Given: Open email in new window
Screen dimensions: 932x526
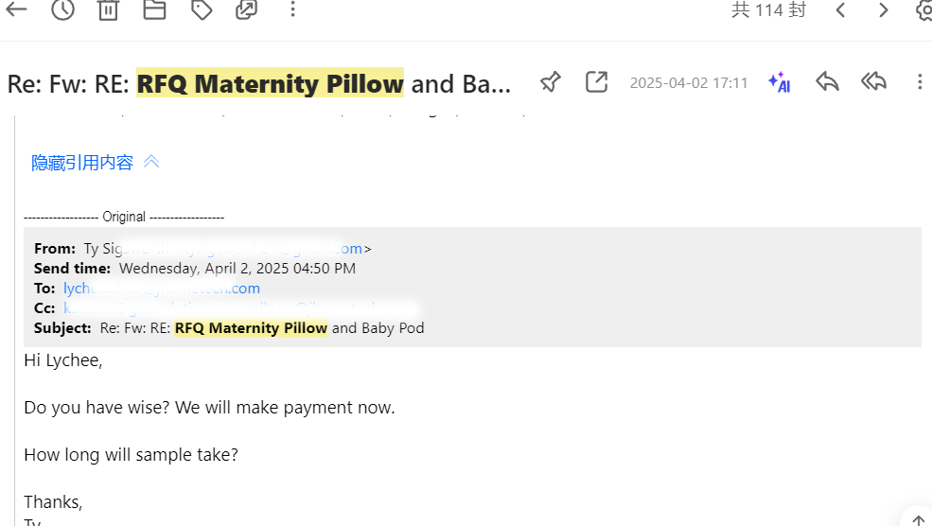Looking at the screenshot, I should (596, 82).
